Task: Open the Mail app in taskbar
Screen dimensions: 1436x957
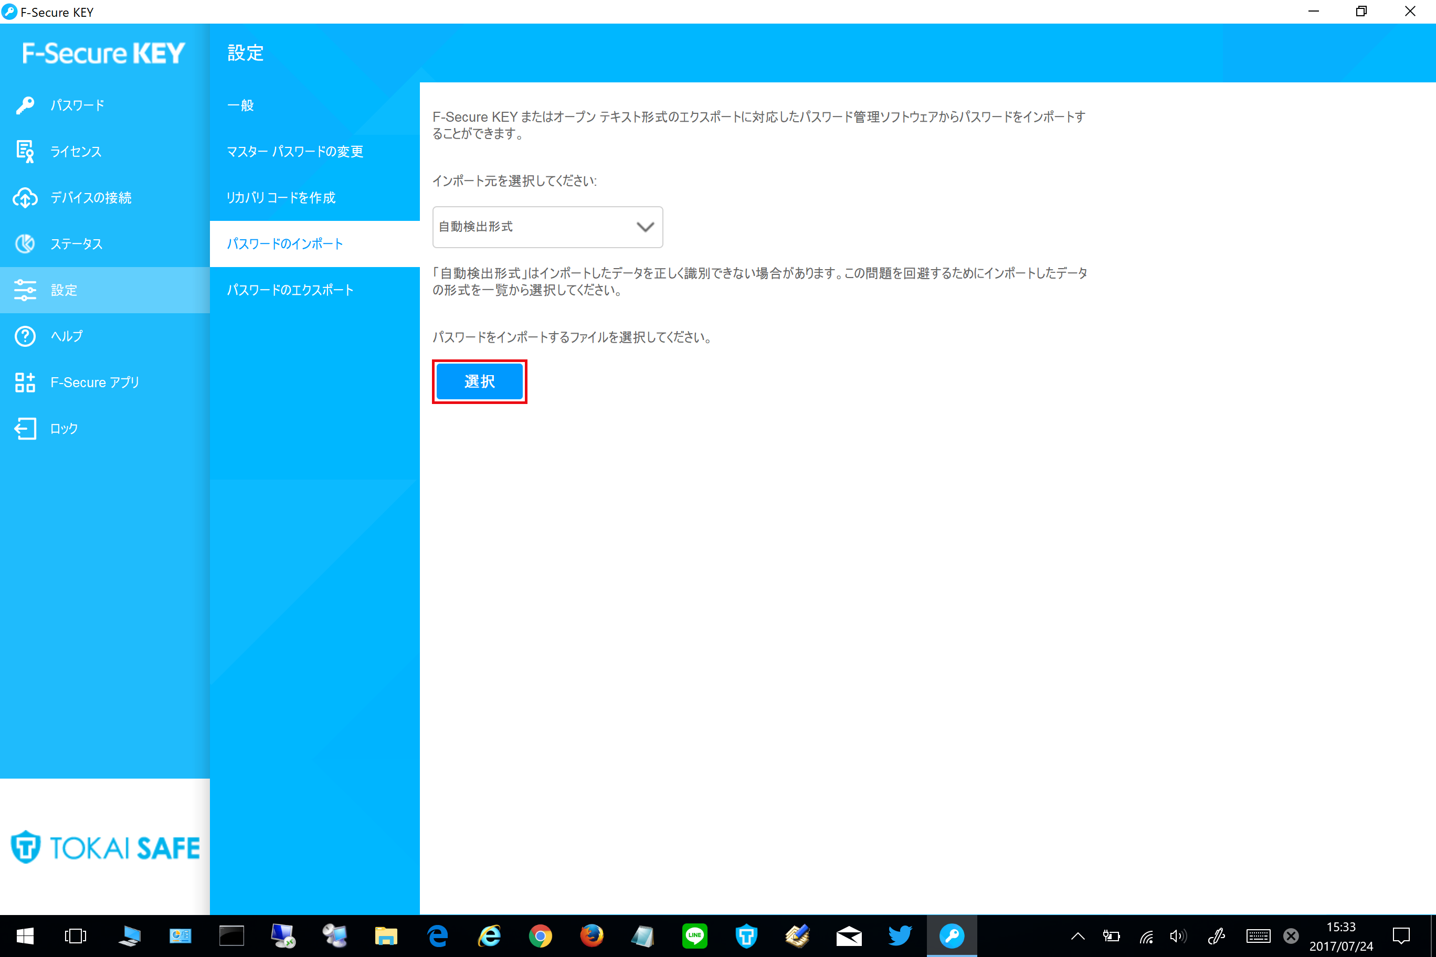Action: pyautogui.click(x=849, y=936)
